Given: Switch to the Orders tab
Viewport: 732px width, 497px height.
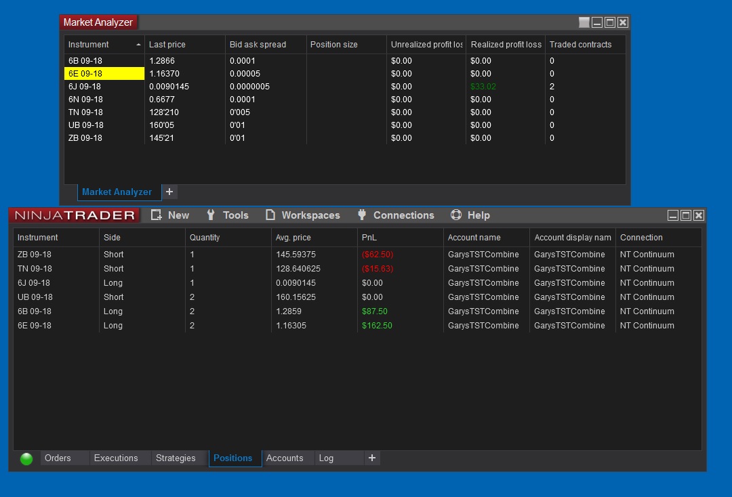Looking at the screenshot, I should (58, 458).
